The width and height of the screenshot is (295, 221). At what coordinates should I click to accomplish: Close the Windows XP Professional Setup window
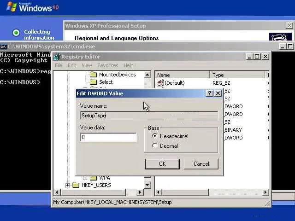(289, 26)
